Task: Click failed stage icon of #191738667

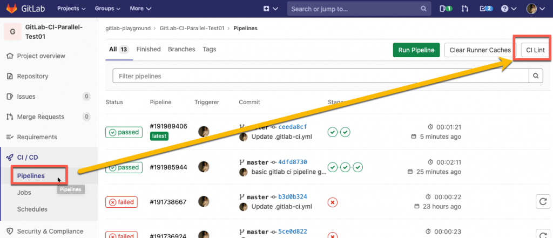Action: 333,202
